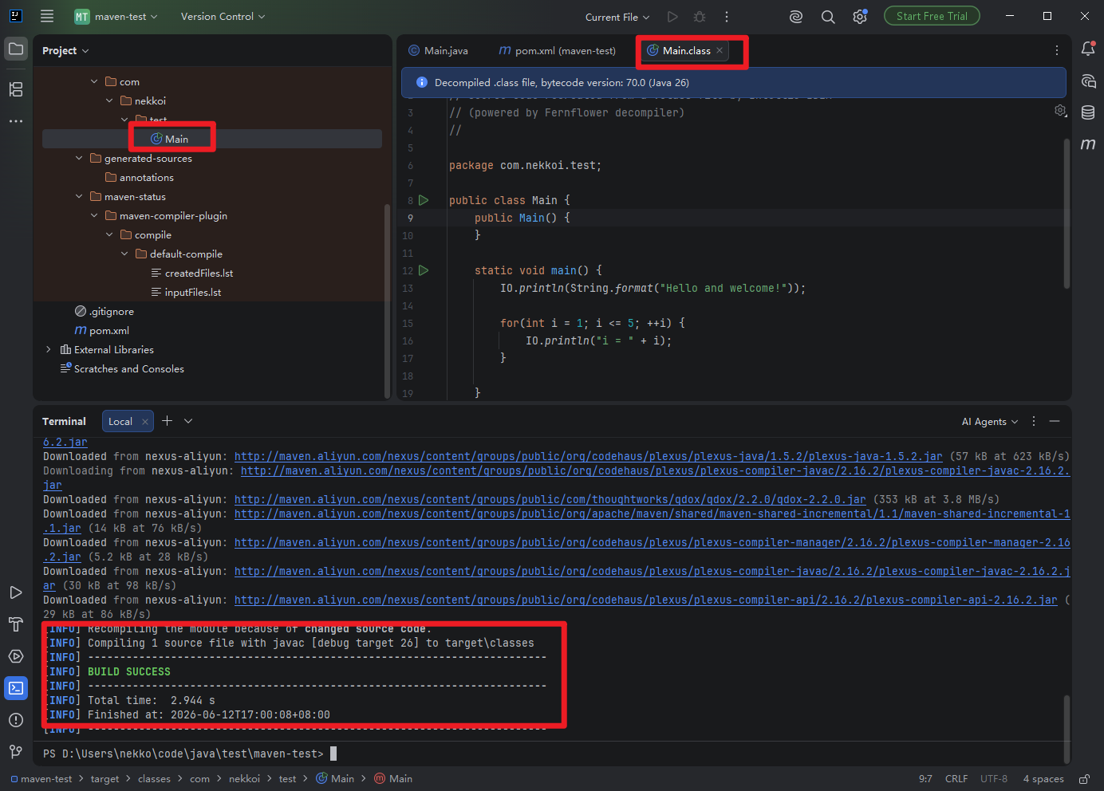Open the Services tool window
Image resolution: width=1104 pixels, height=791 pixels.
16,656
